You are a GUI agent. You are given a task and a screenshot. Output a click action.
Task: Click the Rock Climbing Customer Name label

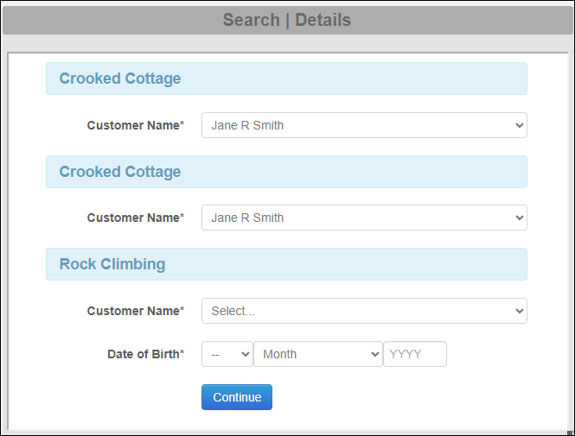(x=136, y=311)
